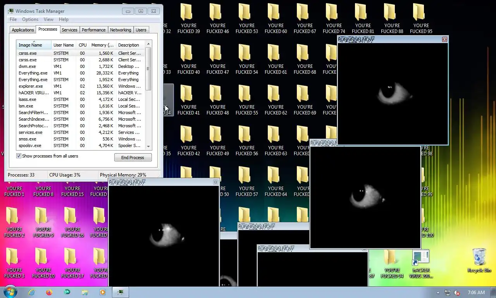496x298 pixels.
Task: Select desktop folder numbered 47
Action: 217,59
